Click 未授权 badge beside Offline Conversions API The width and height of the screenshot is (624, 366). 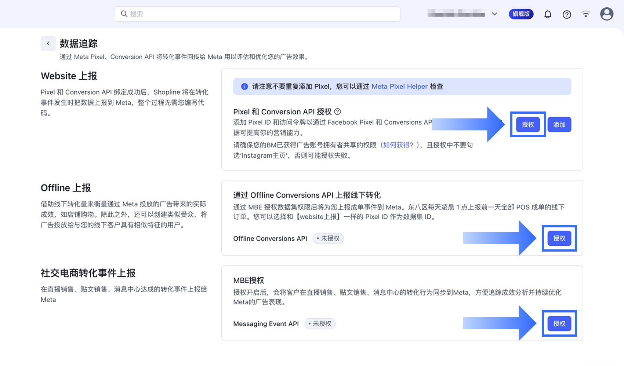click(328, 238)
